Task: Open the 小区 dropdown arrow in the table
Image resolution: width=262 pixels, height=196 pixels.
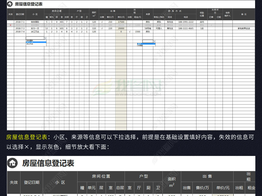Action: click(45, 38)
